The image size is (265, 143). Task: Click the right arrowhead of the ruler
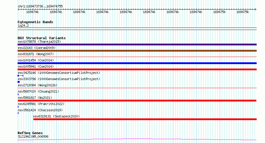[x=256, y=9]
